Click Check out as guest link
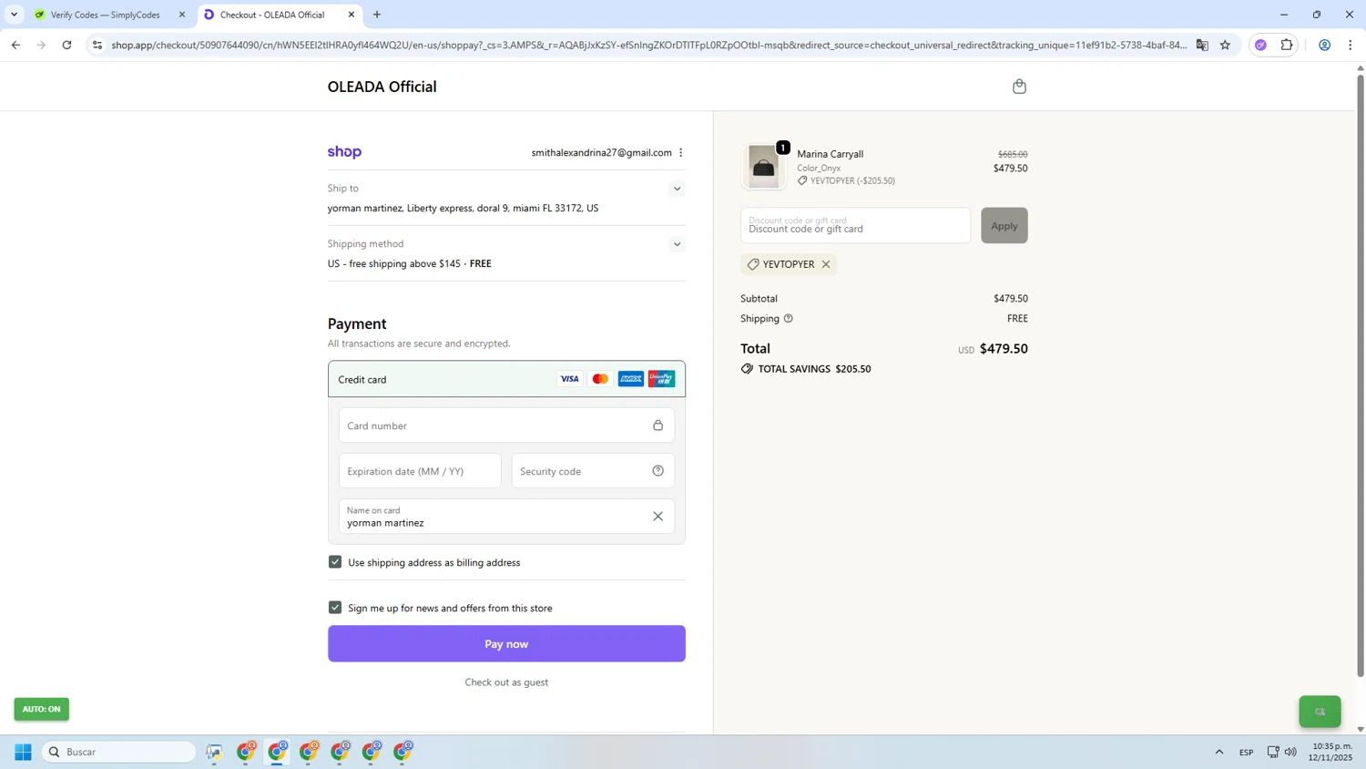 click(x=506, y=682)
